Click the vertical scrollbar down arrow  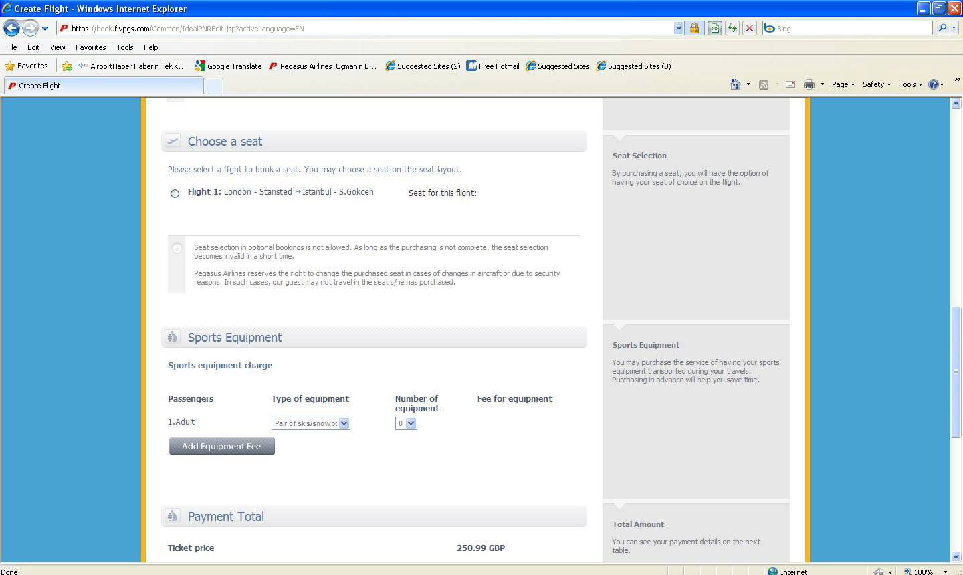(956, 556)
